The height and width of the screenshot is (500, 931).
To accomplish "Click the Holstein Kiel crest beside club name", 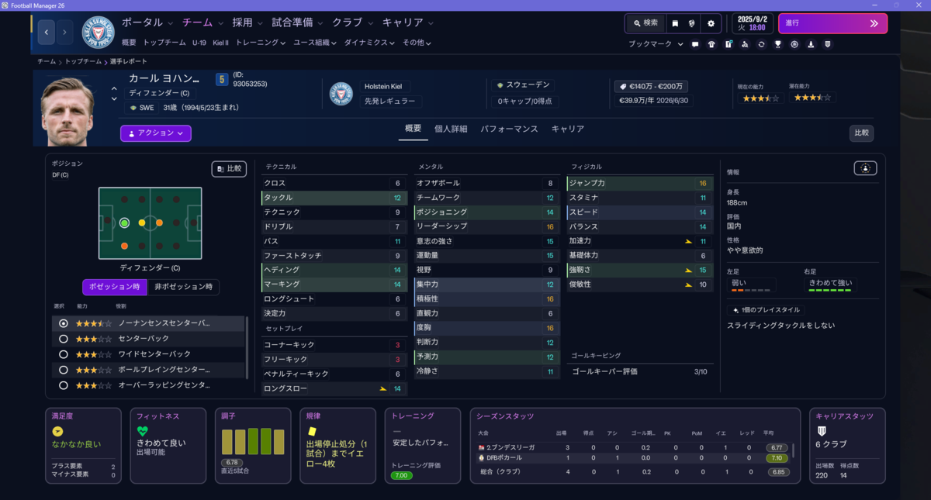I will [341, 94].
